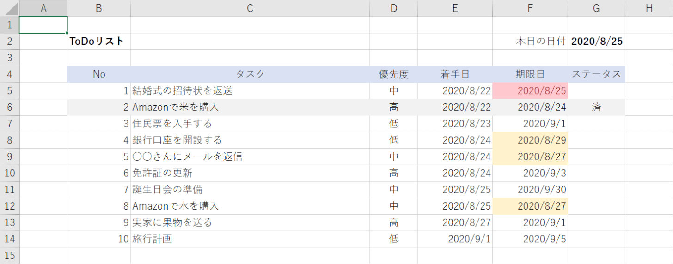Select task 実家に果物を送る
The height and width of the screenshot is (264, 673).
tap(250, 223)
